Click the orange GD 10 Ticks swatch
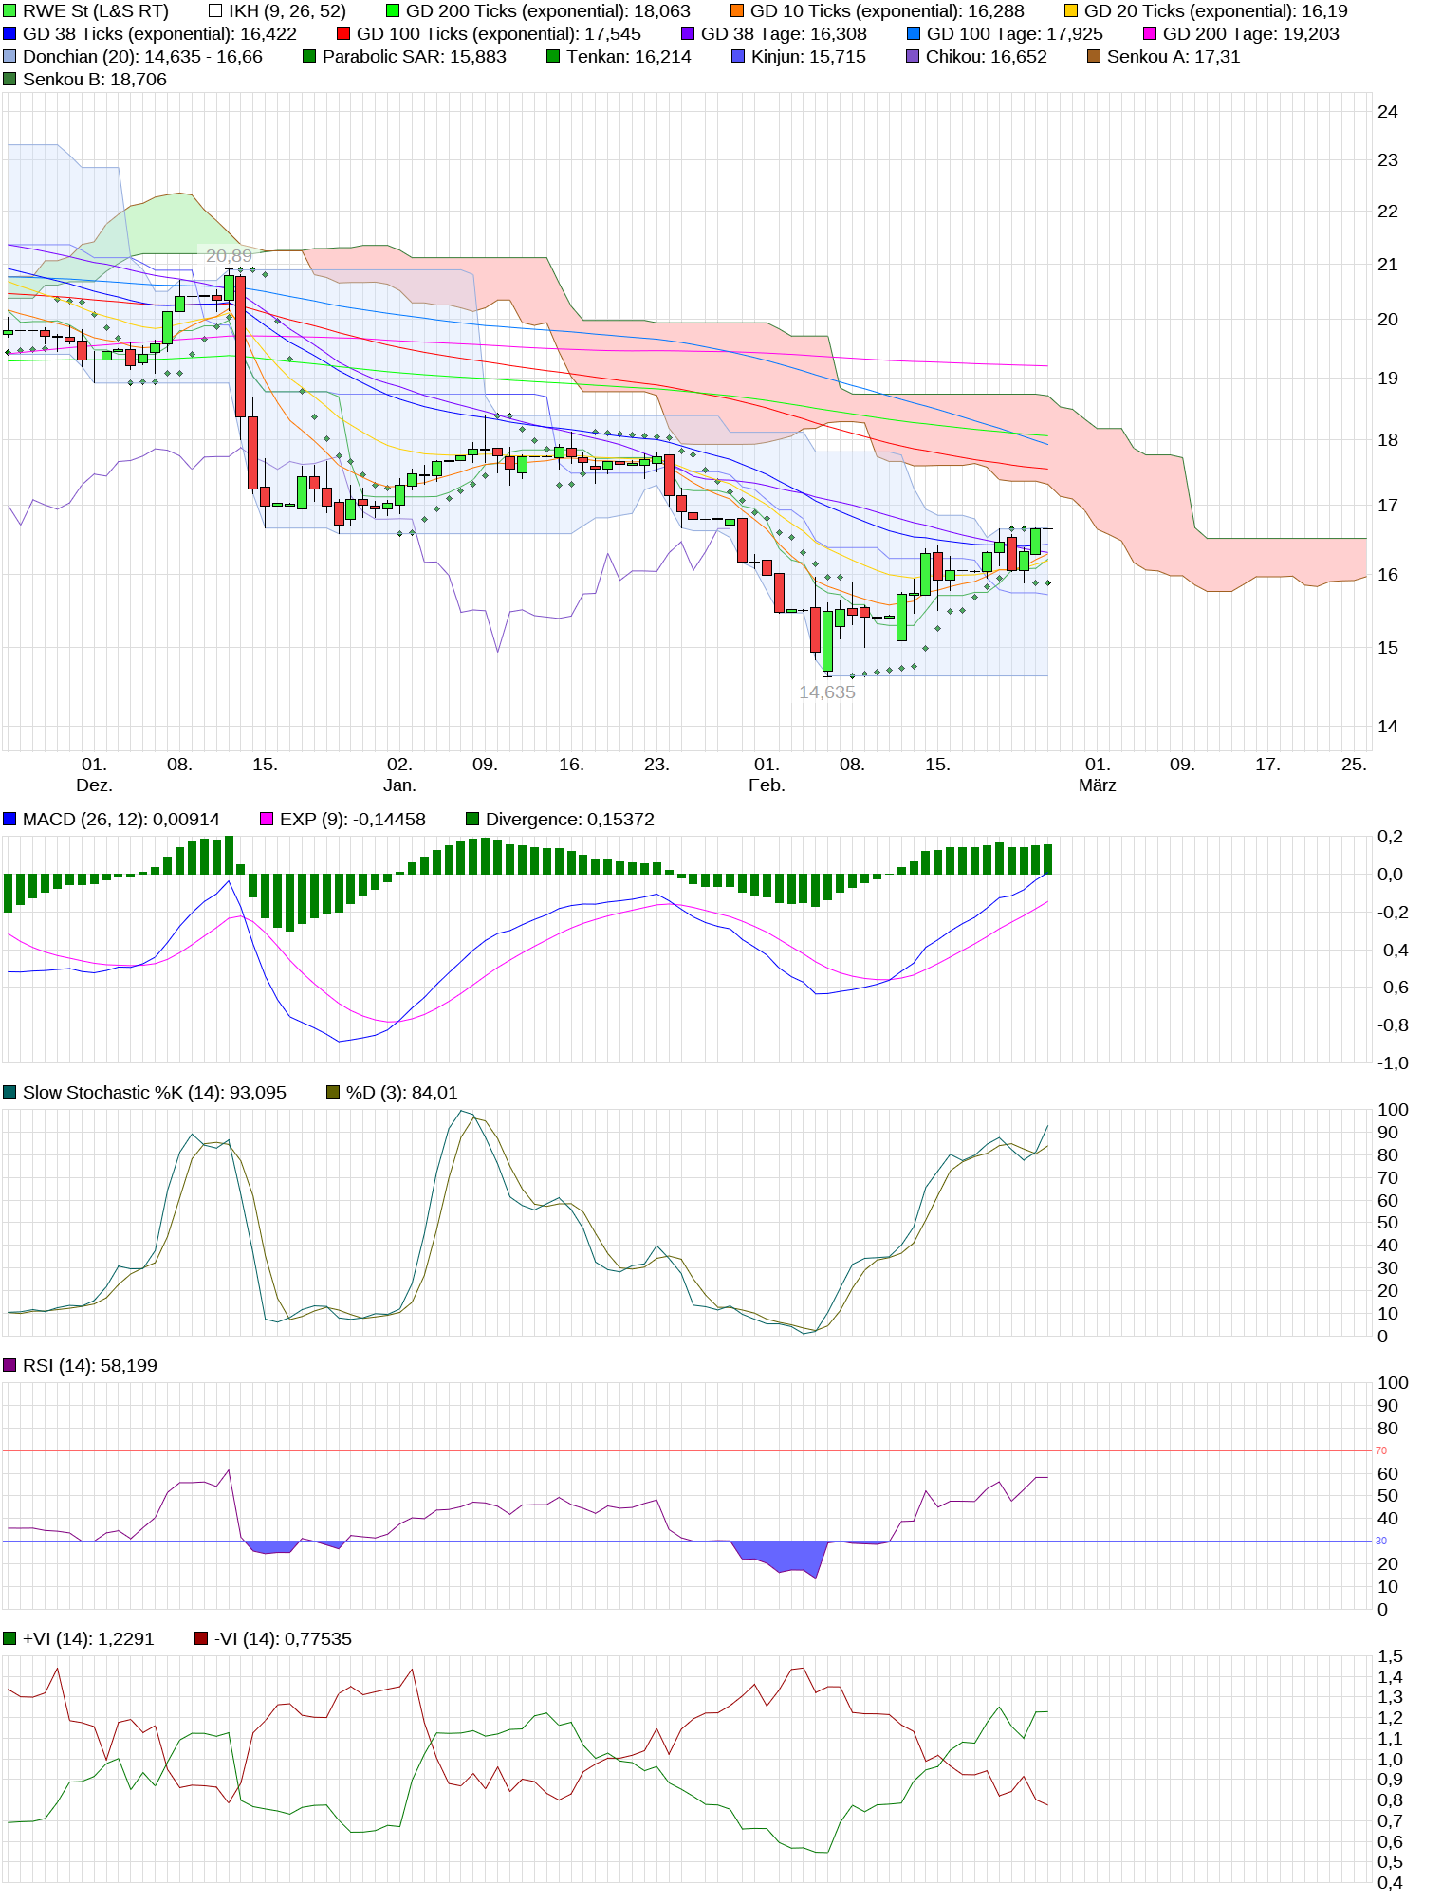1442x1902 pixels. 737,11
